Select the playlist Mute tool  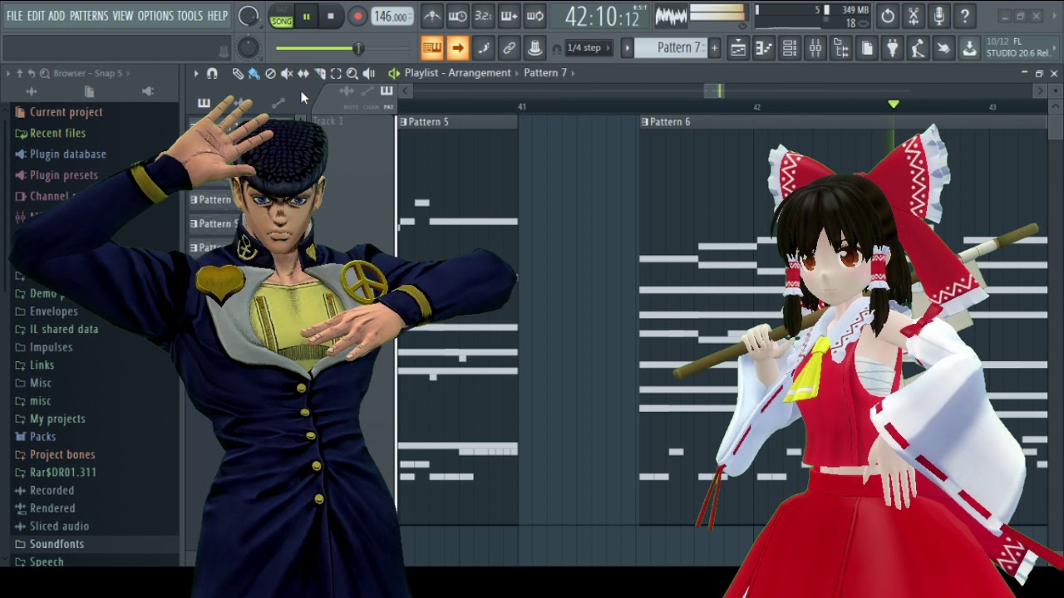click(x=287, y=73)
